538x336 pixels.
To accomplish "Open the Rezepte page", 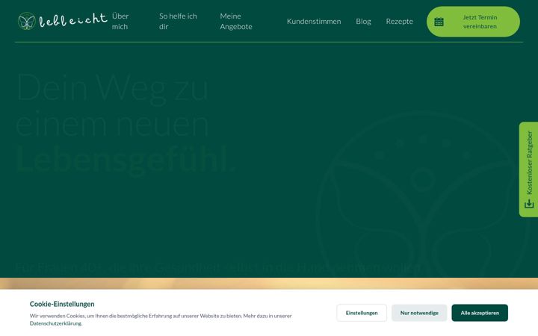I will point(399,21).
